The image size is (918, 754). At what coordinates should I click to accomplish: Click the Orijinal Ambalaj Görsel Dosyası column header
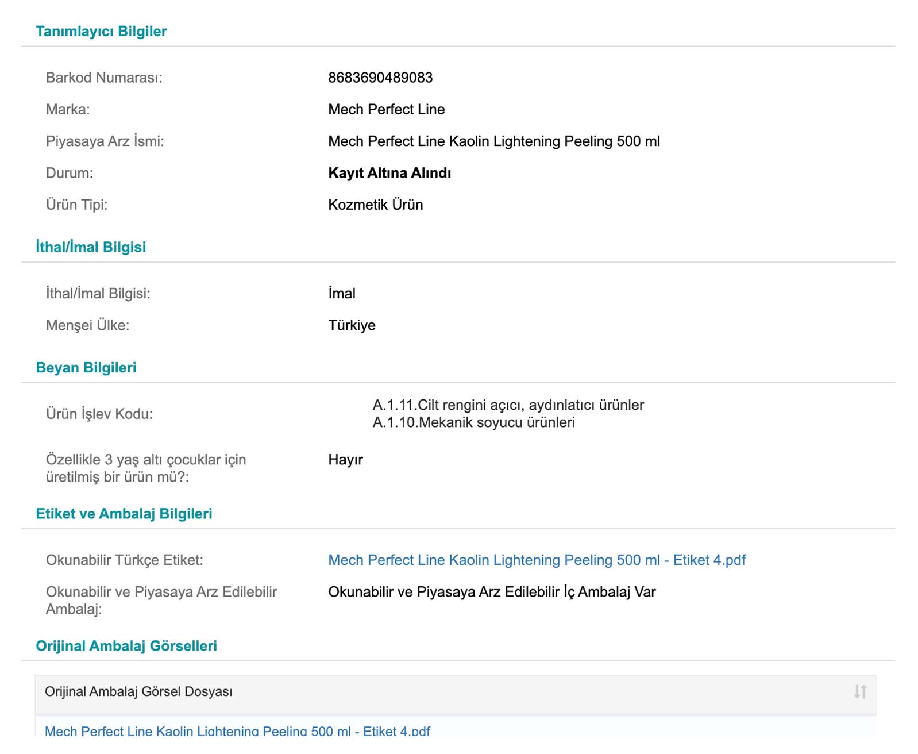138,691
